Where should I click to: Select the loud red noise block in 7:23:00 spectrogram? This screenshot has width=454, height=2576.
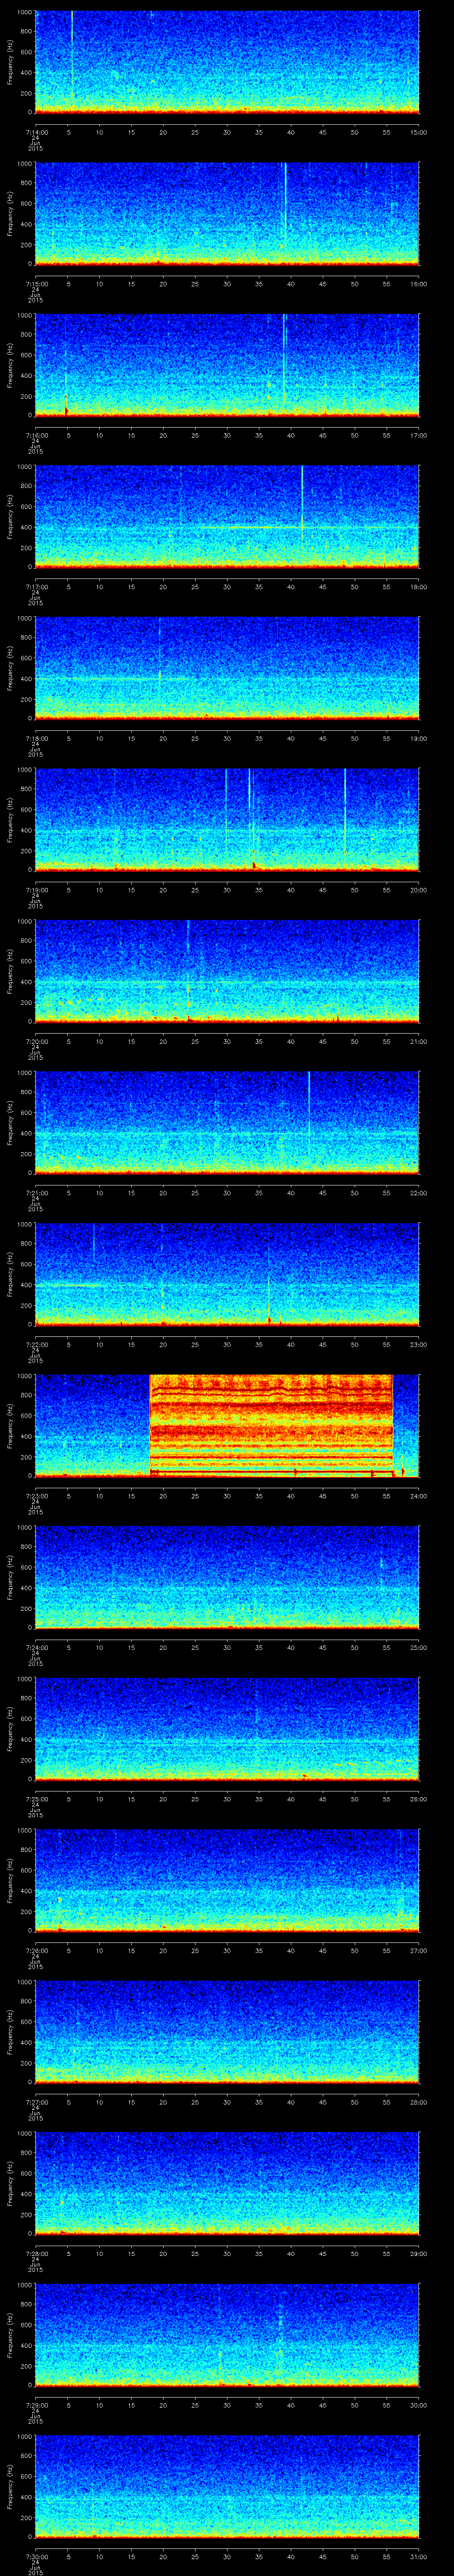(271, 1425)
